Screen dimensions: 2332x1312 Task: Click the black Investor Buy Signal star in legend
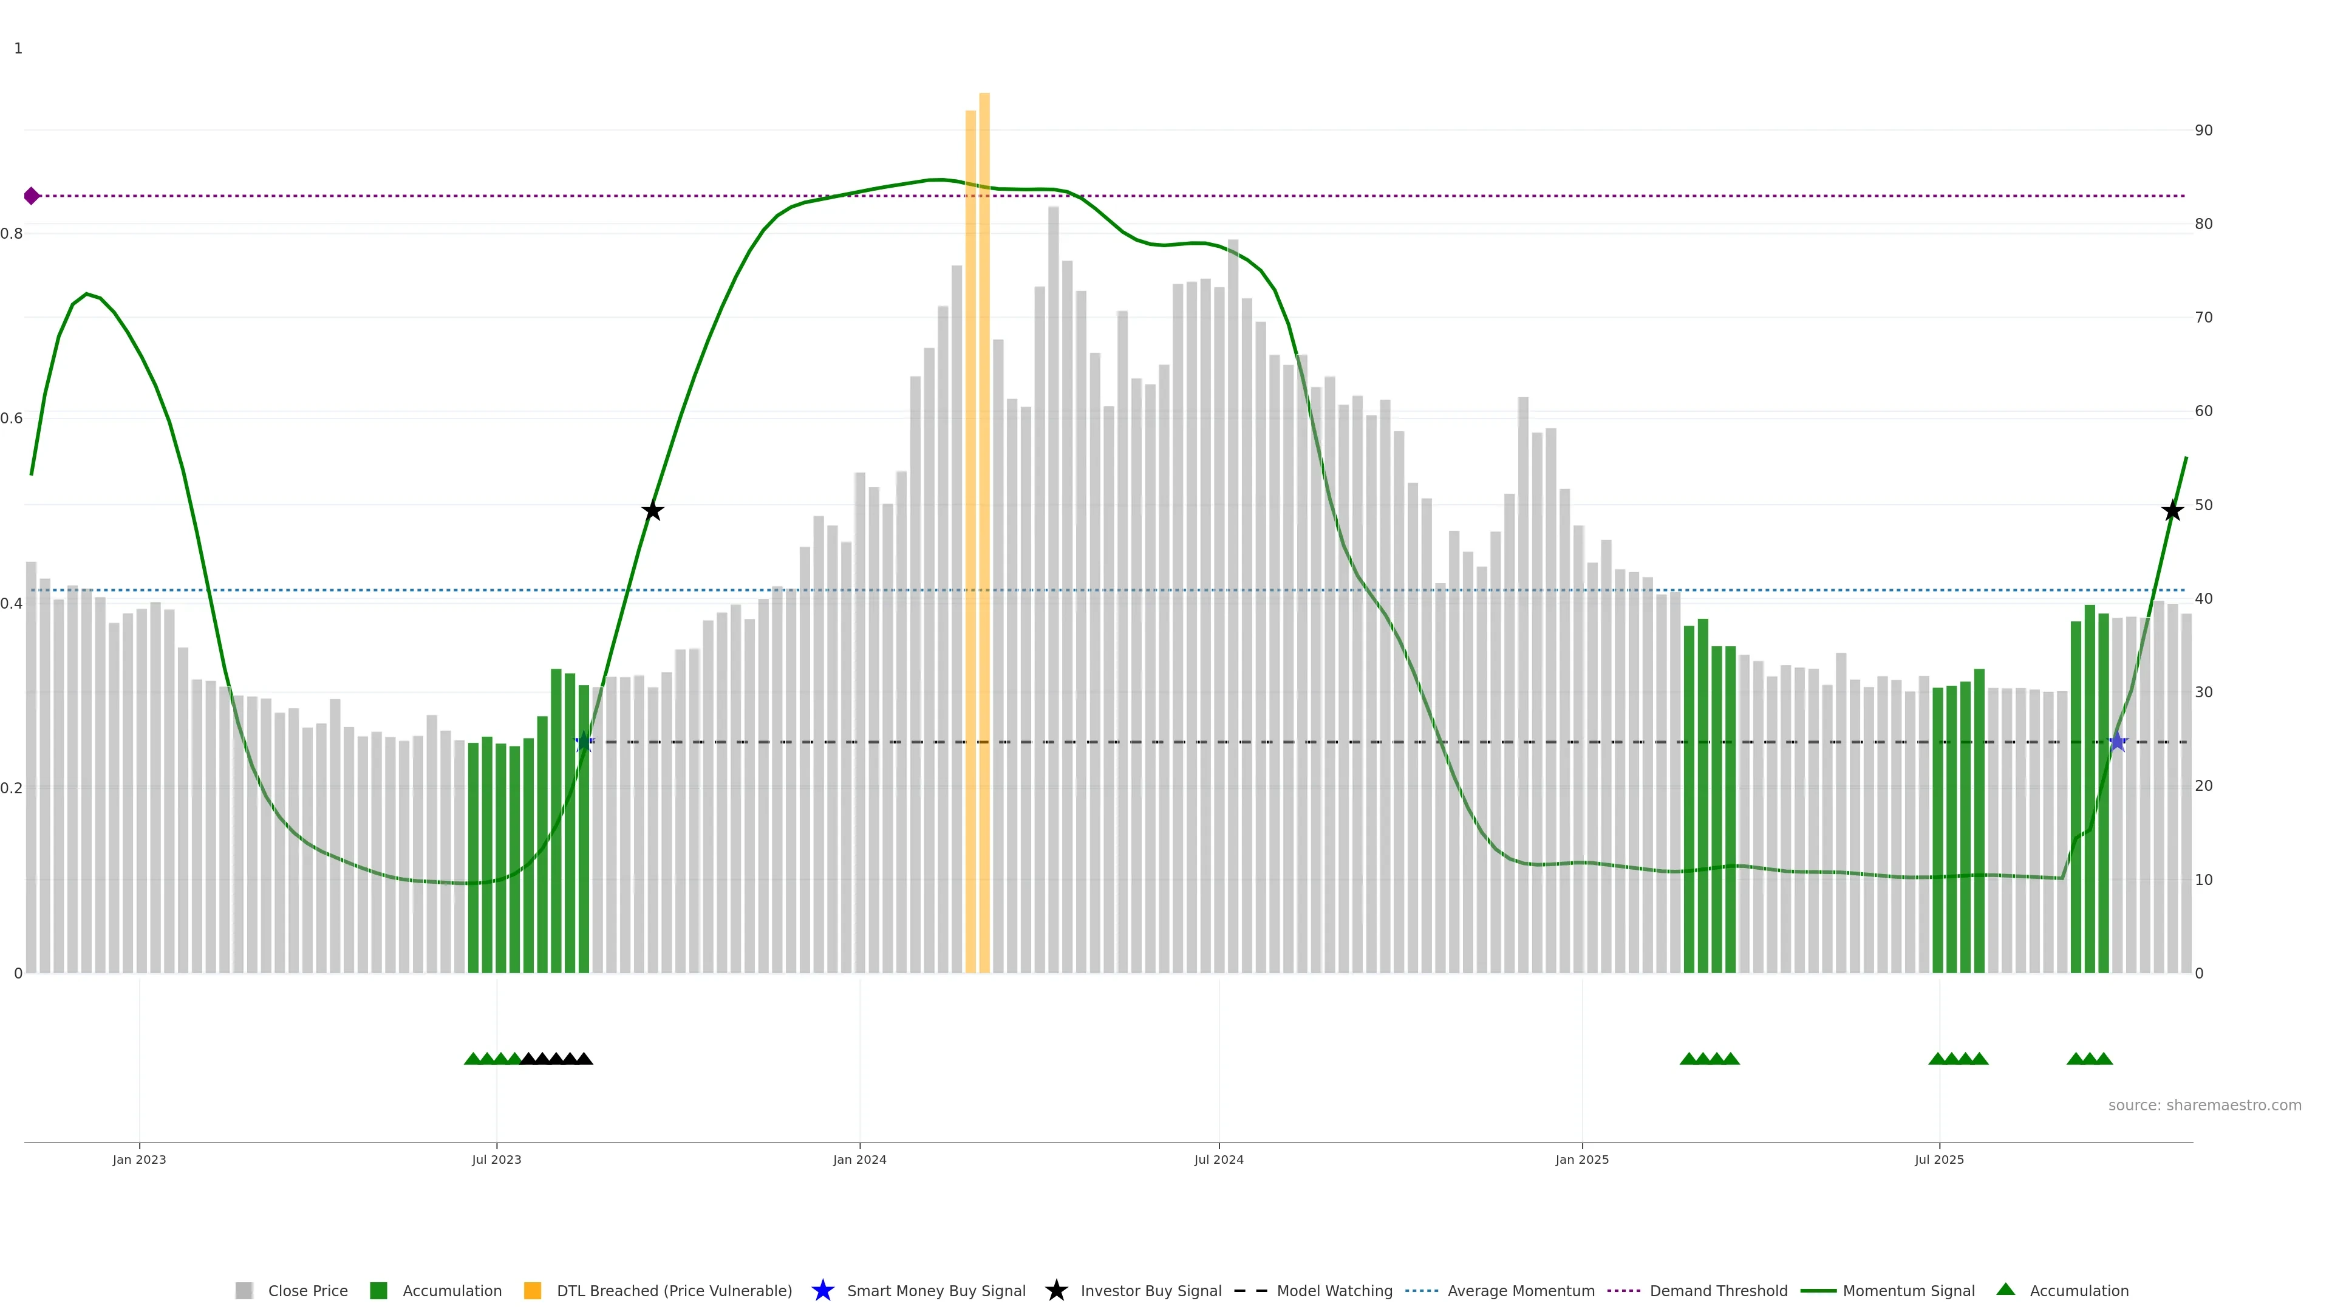1055,1290
